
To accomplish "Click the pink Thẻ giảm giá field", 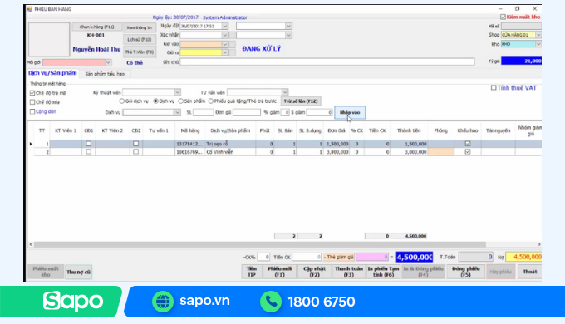I will click(372, 257).
